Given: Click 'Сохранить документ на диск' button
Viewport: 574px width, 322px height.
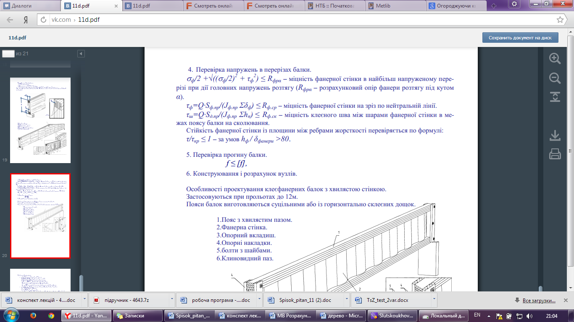Looking at the screenshot, I should tap(520, 38).
